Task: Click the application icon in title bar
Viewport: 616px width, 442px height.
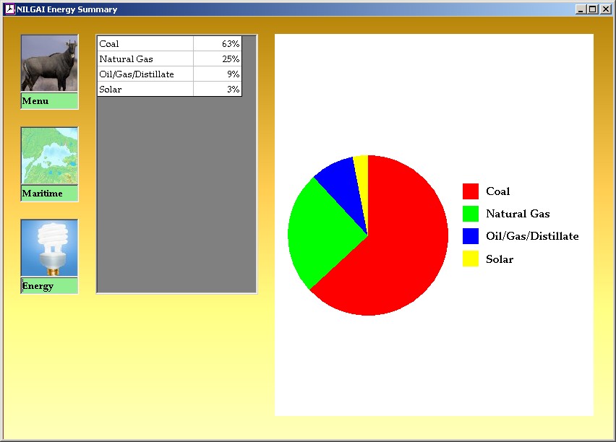Action: pos(10,9)
